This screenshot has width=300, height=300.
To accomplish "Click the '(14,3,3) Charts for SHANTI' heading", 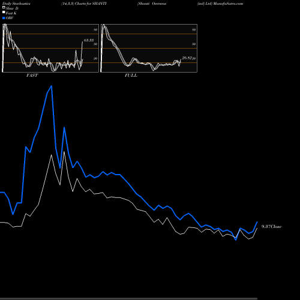I will pyautogui.click(x=84, y=4).
